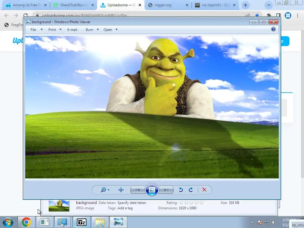
Task: Open 7-Zip from the taskbar
Action: 81,222
